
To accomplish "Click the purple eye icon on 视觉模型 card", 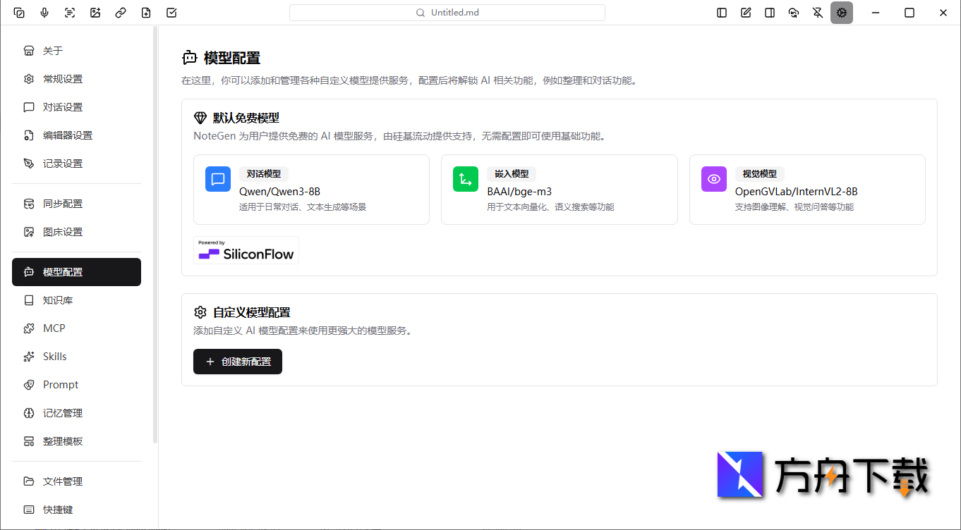I will [x=713, y=179].
